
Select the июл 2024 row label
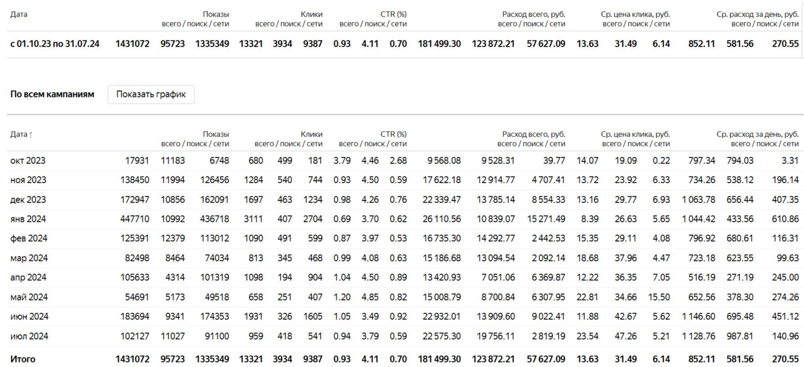(29, 336)
